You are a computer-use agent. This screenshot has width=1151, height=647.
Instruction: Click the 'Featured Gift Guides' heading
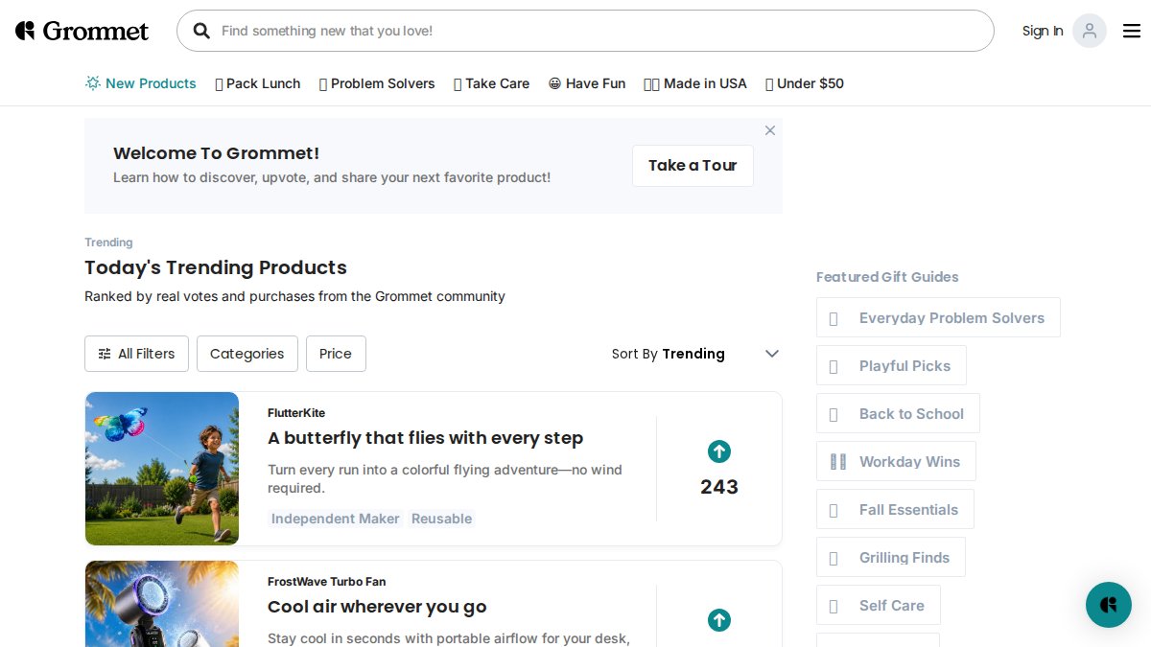point(887,277)
